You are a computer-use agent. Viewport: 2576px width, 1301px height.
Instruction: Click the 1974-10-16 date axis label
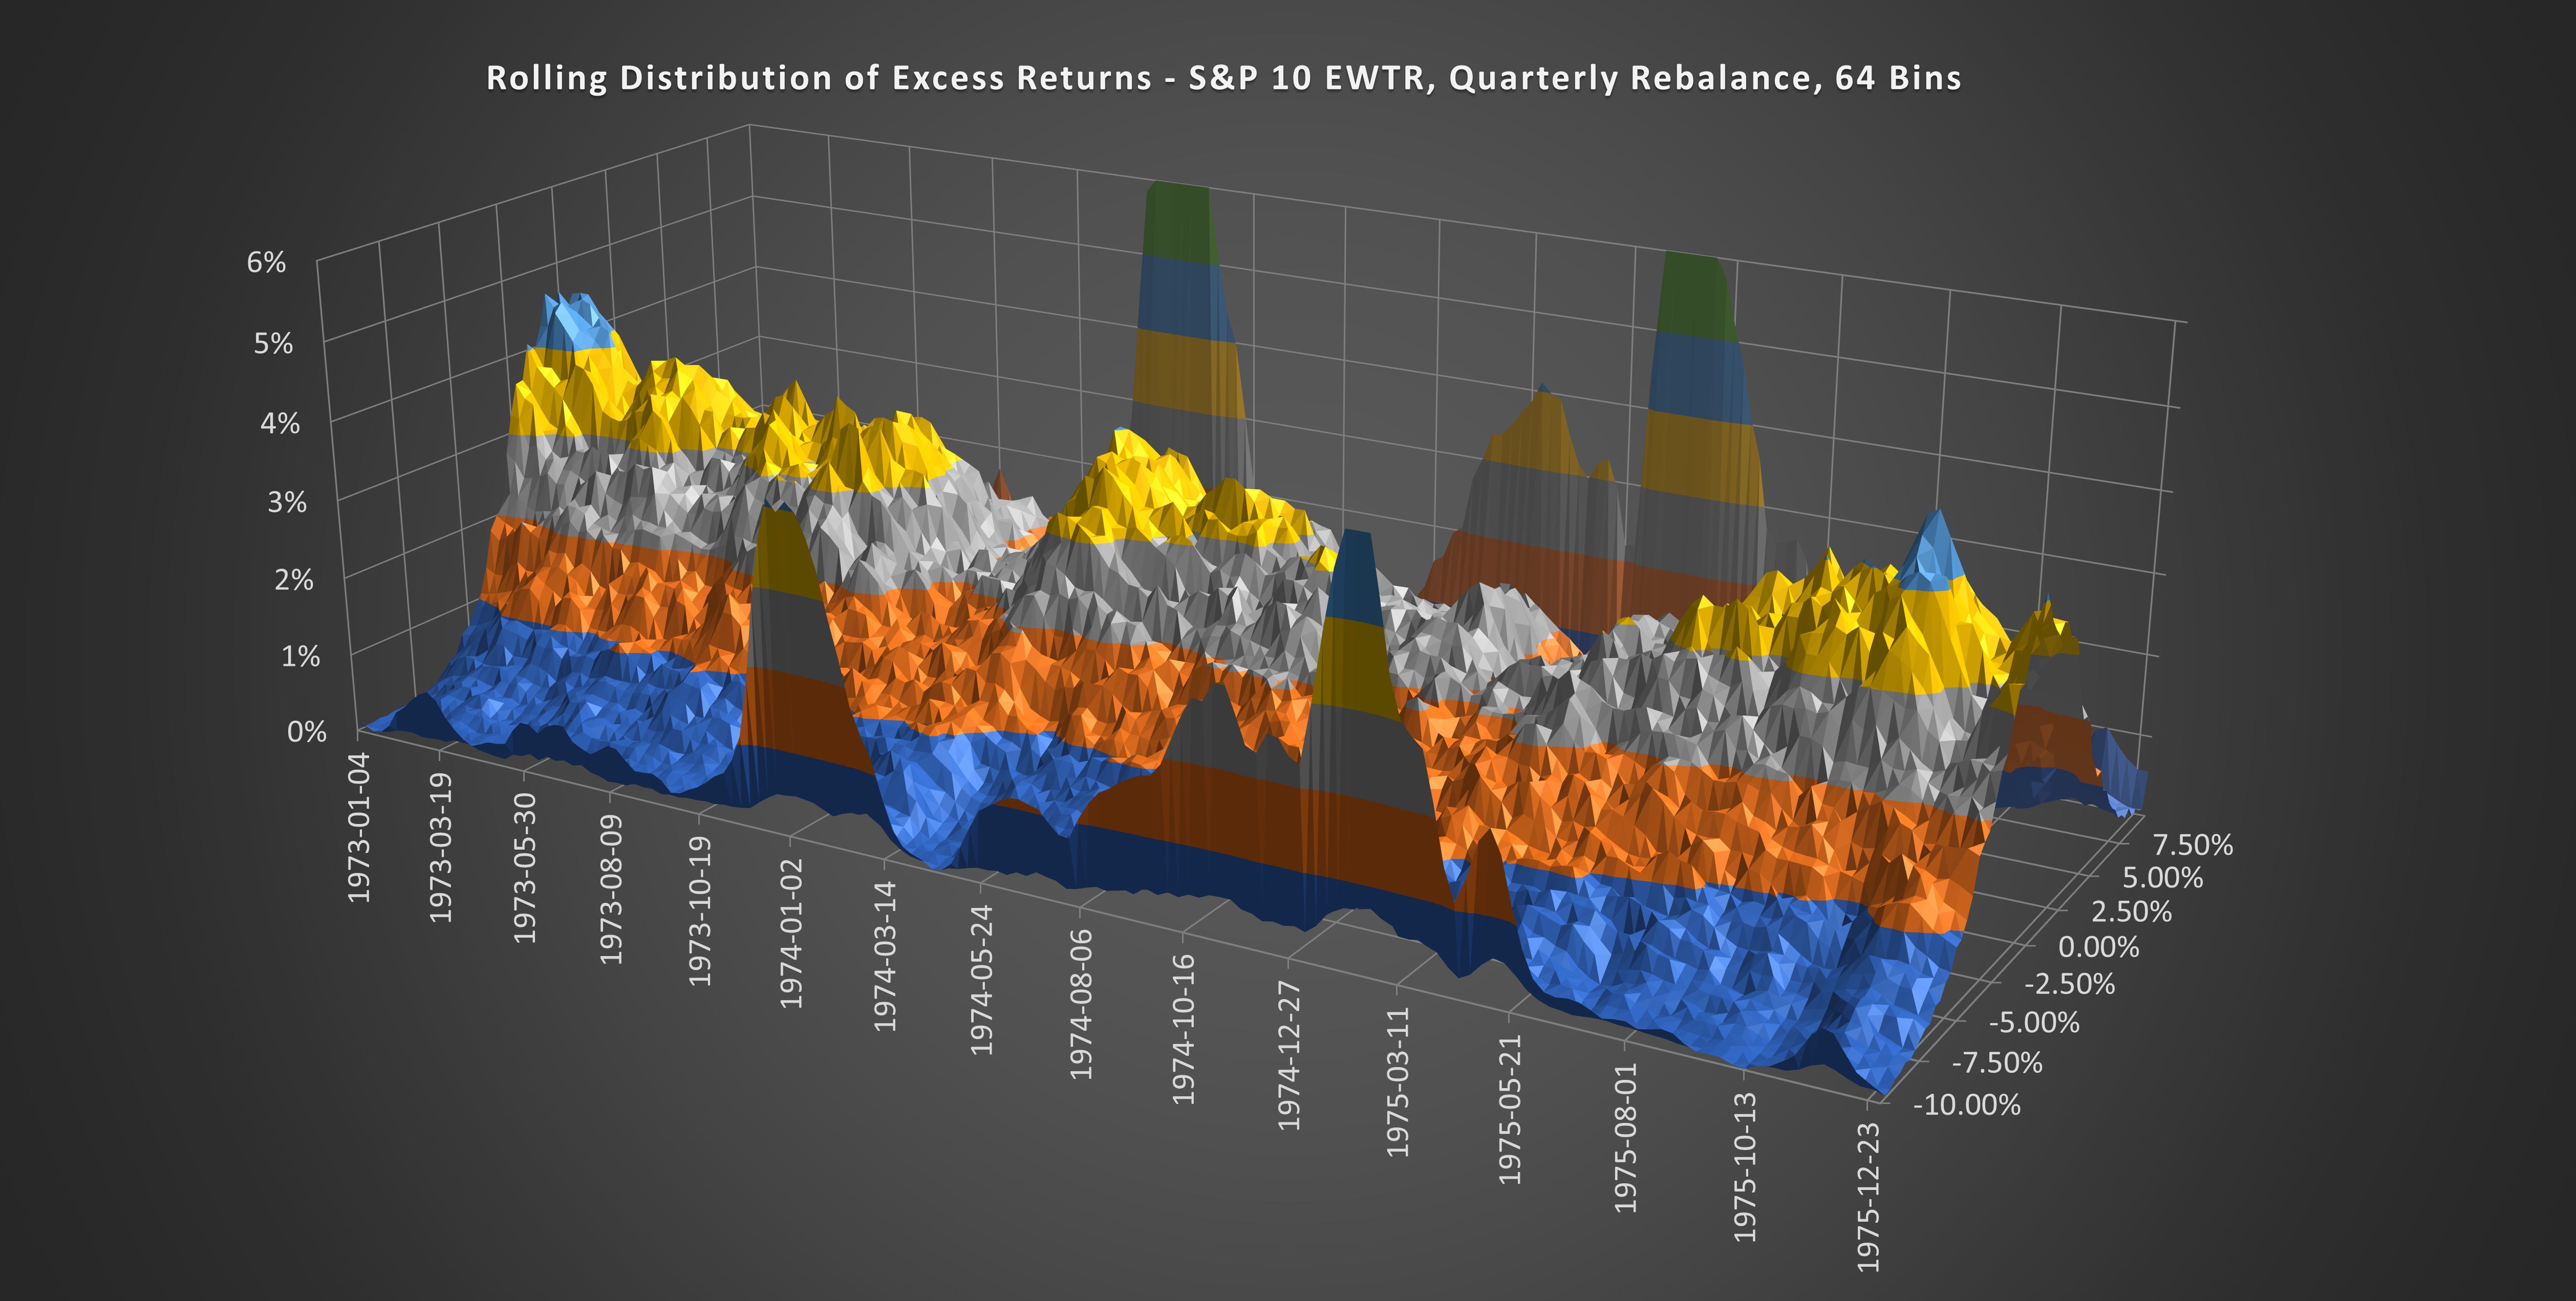click(1184, 1029)
